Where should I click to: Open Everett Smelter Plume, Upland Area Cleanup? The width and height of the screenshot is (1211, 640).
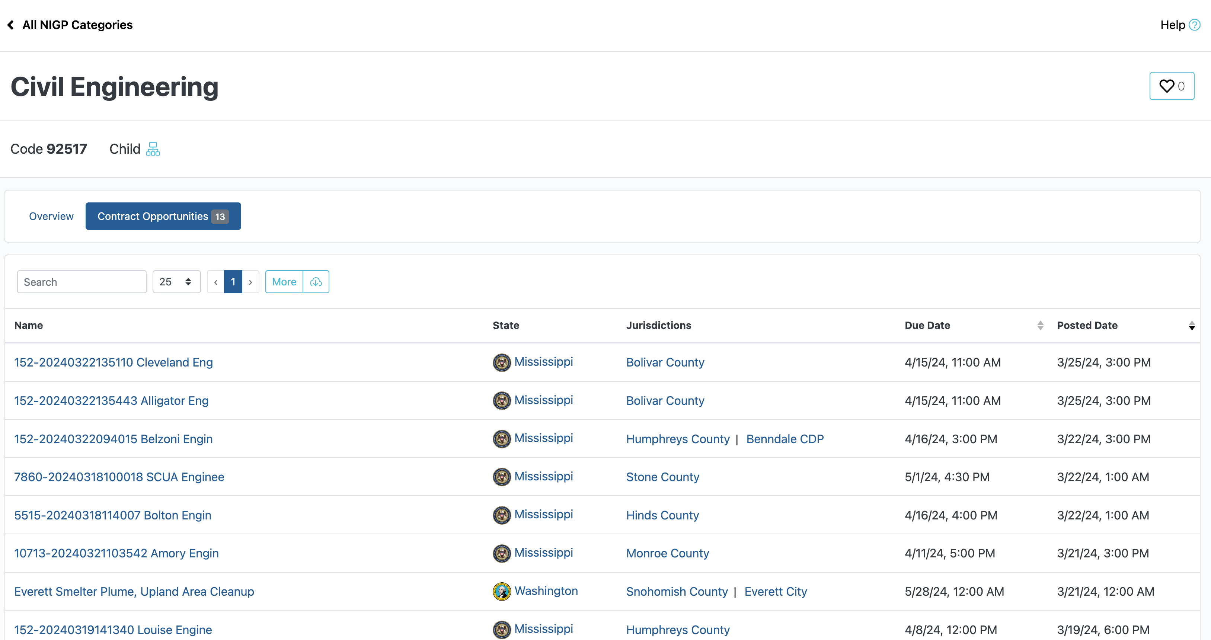[x=134, y=592]
